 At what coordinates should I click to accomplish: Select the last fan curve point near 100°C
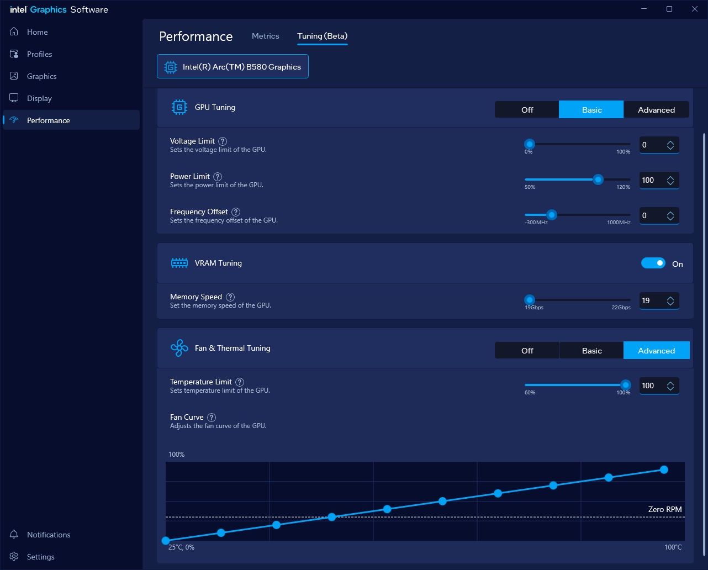(664, 469)
